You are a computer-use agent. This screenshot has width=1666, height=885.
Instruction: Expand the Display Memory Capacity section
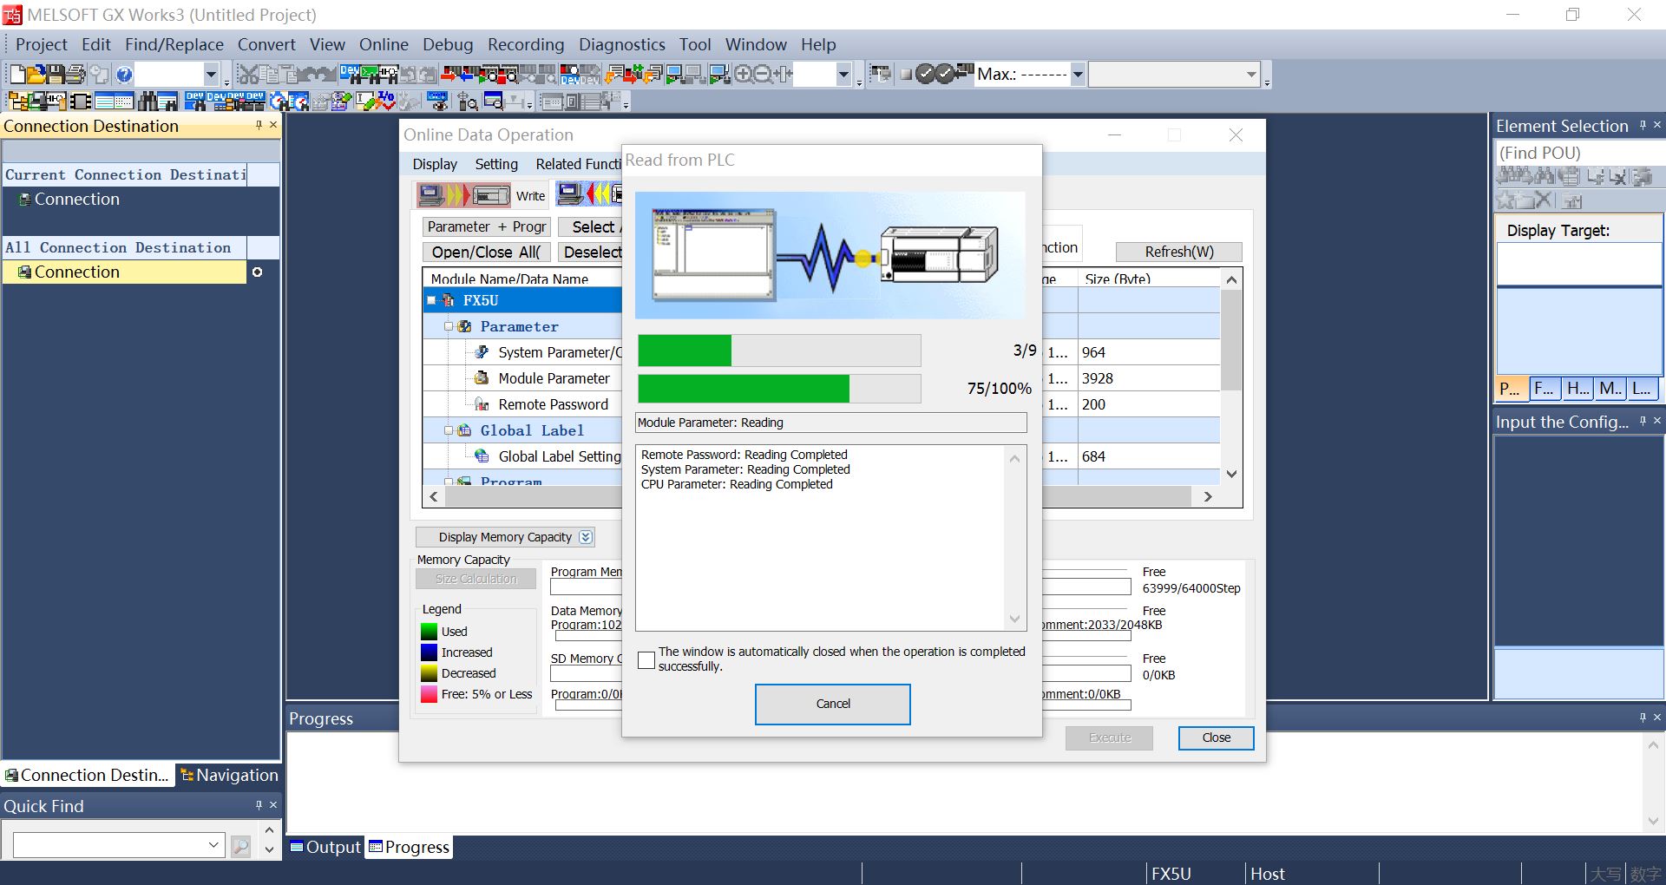[586, 537]
